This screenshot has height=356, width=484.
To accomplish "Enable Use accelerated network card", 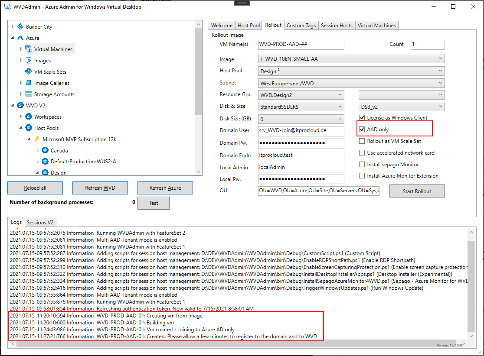I will [x=362, y=152].
